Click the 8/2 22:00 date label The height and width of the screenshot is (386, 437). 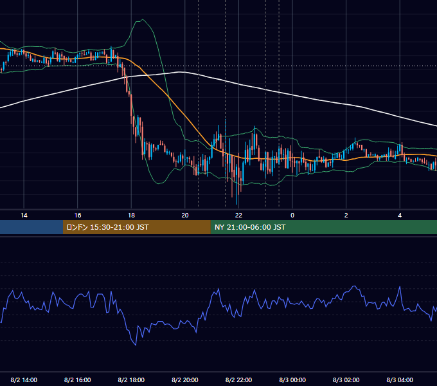pyautogui.click(x=238, y=380)
